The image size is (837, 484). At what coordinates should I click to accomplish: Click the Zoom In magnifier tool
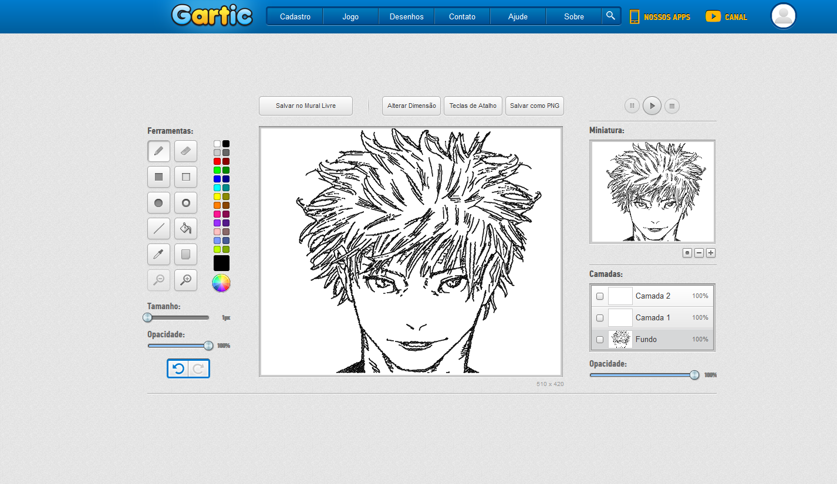185,280
